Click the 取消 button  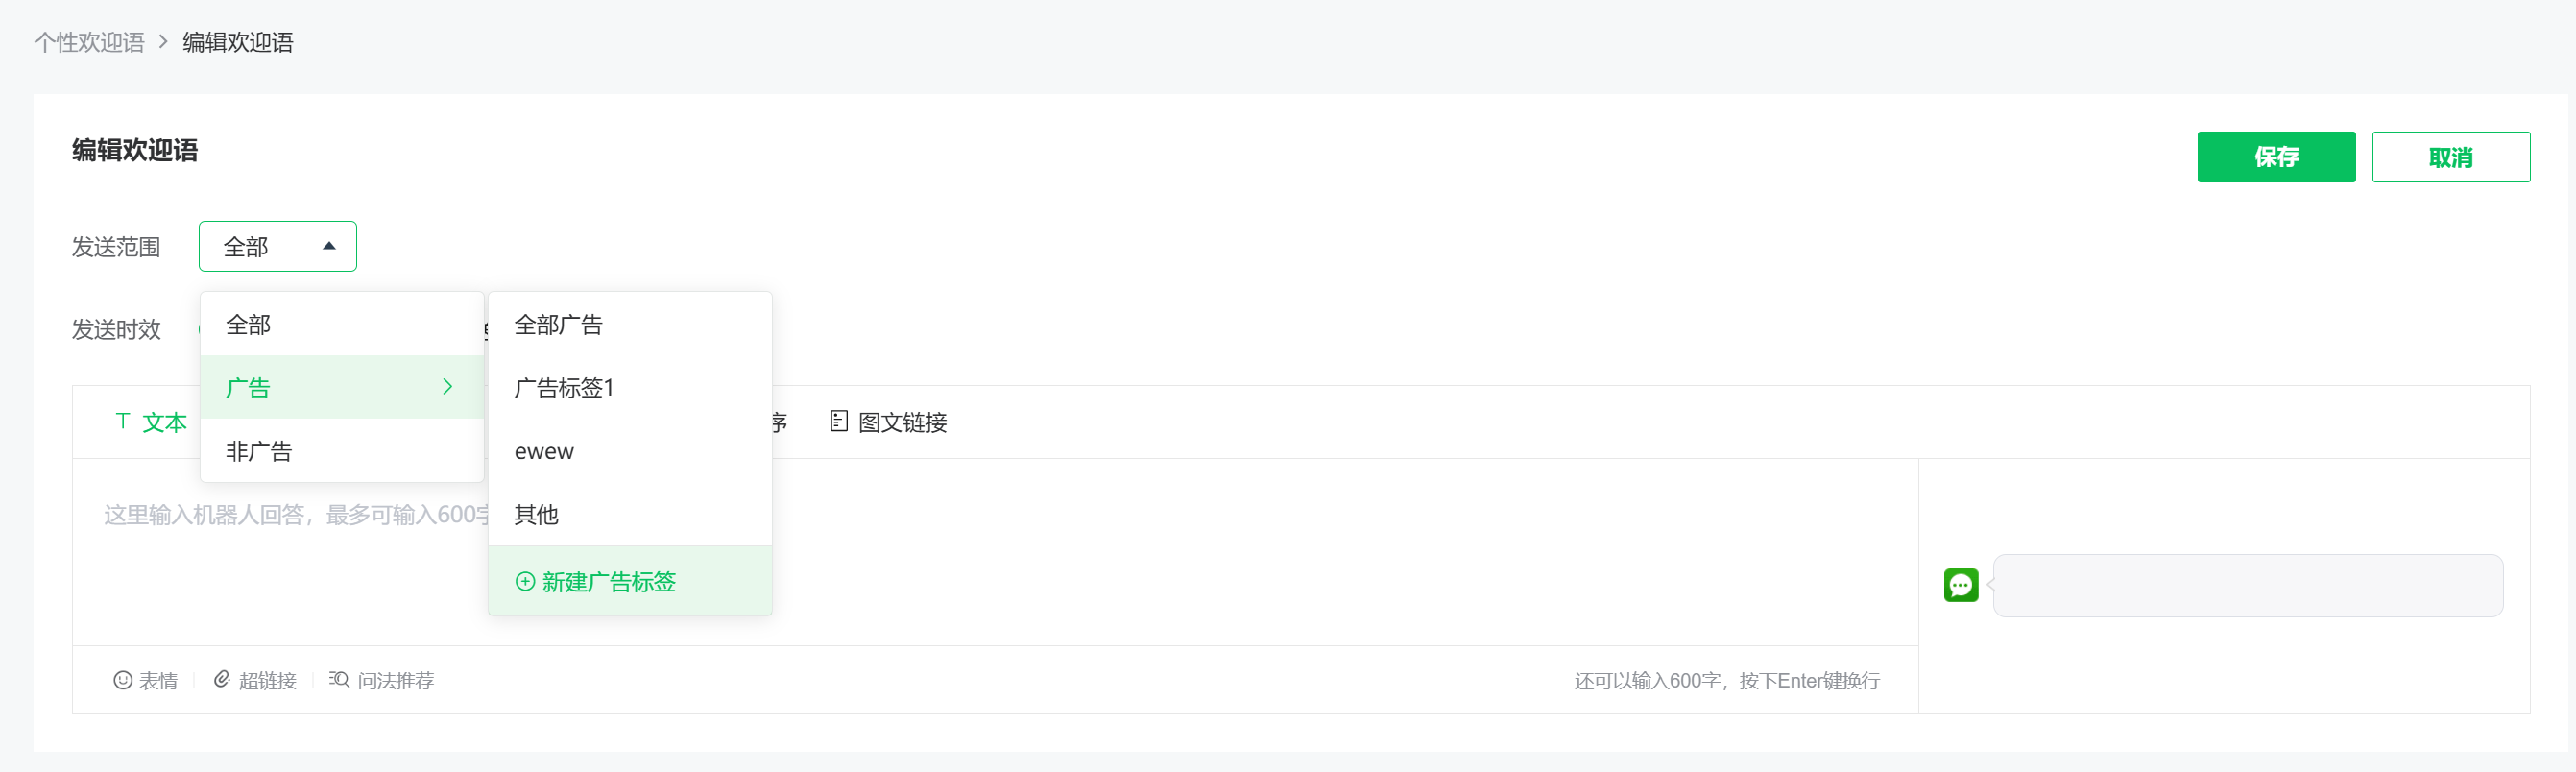click(2450, 157)
